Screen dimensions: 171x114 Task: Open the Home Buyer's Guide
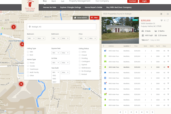point(93,7)
